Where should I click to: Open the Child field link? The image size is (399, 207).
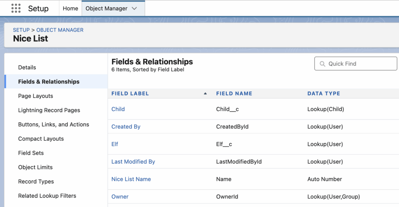coord(118,109)
